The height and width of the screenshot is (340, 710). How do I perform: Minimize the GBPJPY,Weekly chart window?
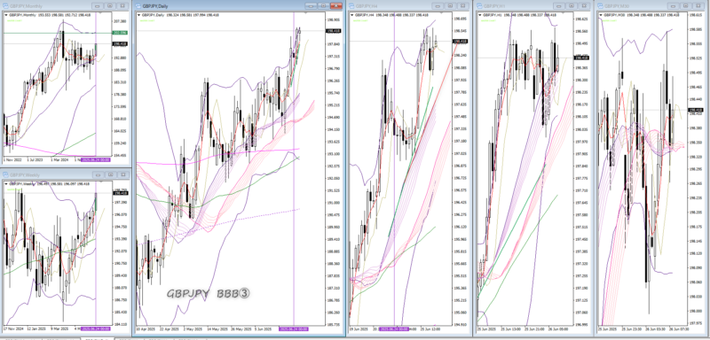coord(98,174)
